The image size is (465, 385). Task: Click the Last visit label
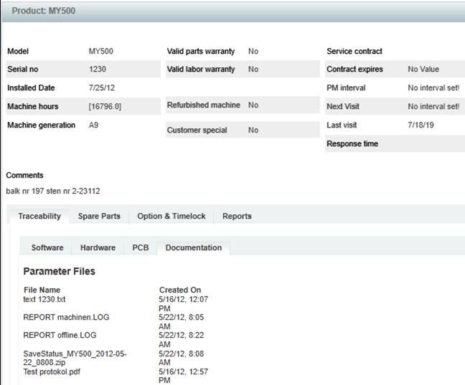click(x=342, y=125)
